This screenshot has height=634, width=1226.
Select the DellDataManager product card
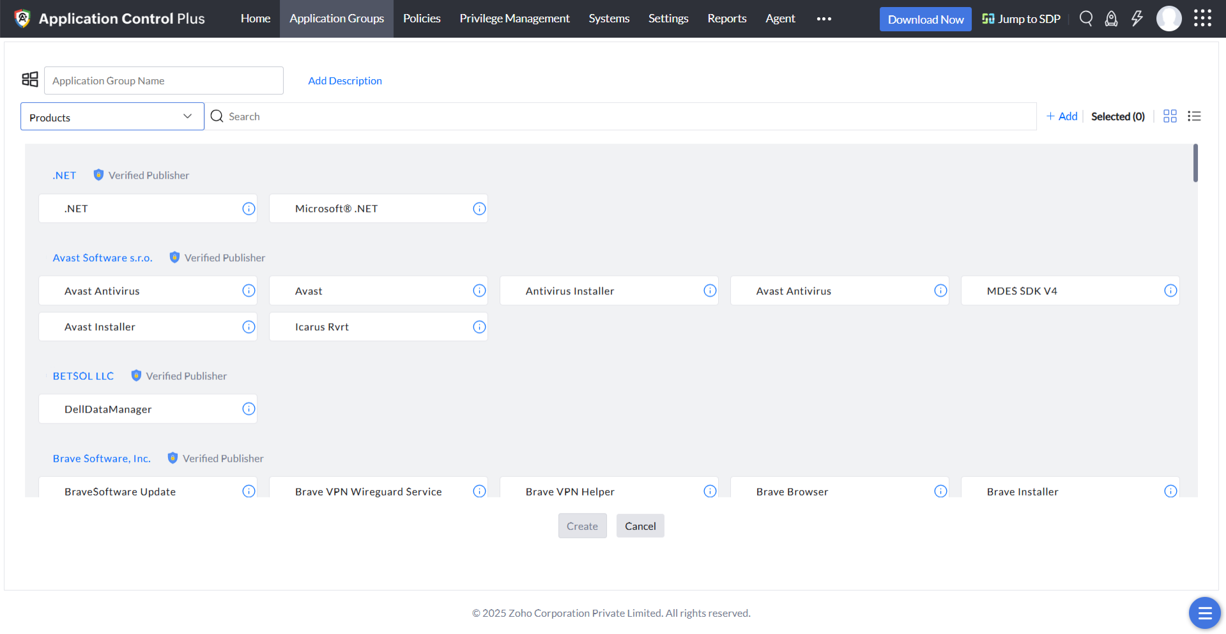click(x=148, y=409)
